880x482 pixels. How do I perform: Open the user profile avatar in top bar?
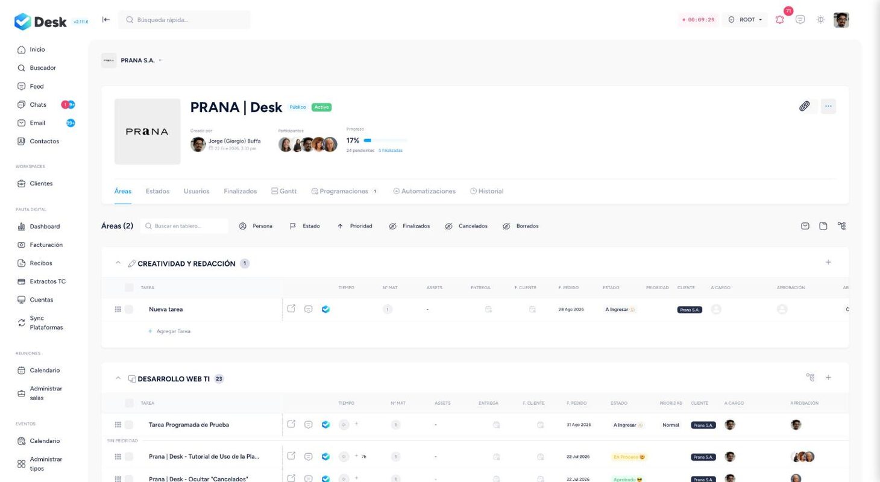click(x=841, y=20)
